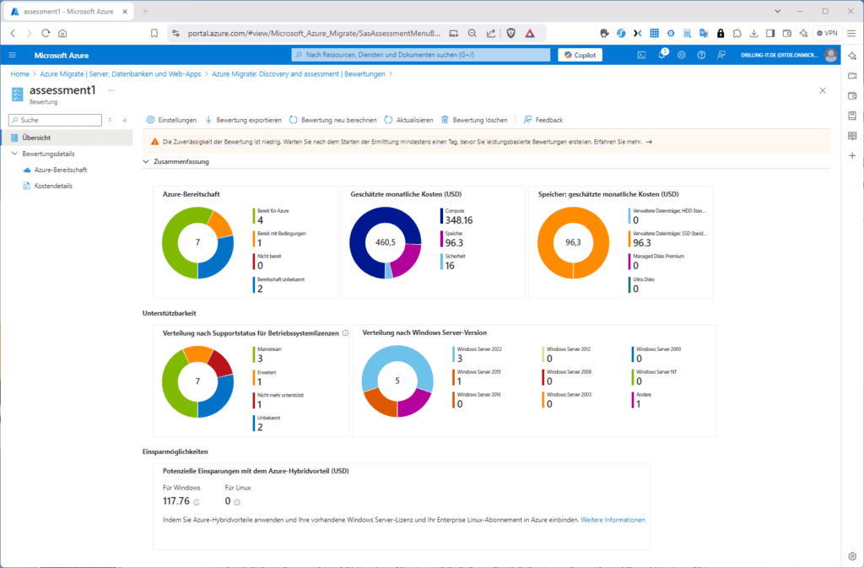Click Bewertung exportieren
This screenshot has width=864, height=568.
[x=243, y=120]
